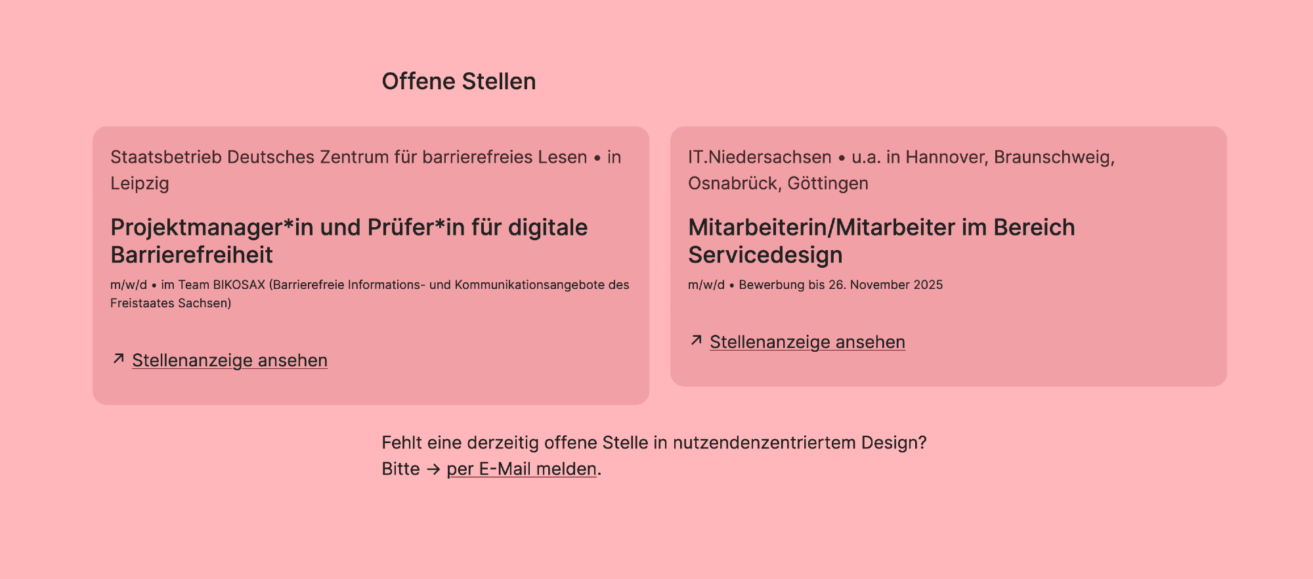Viewport: 1313px width, 579px height.
Task: Click the 'per E-Mail melden' link
Action: coord(521,469)
